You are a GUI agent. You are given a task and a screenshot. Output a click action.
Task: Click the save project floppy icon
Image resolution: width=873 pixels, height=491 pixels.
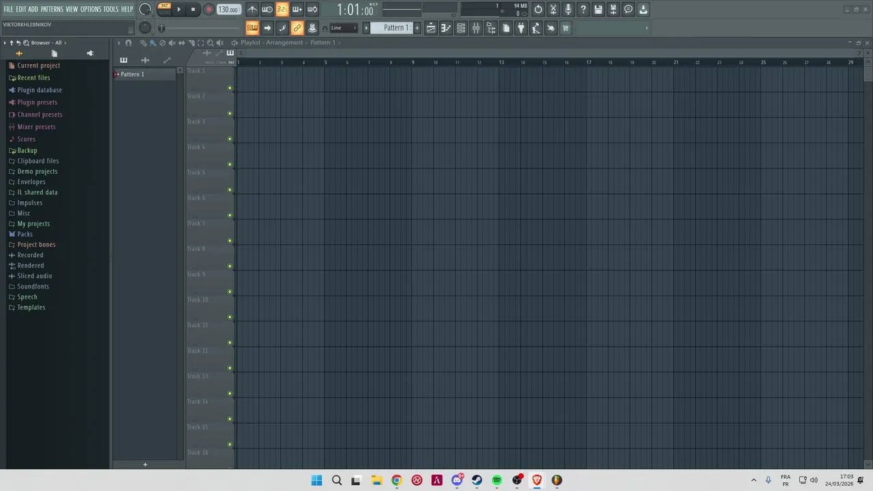598,10
